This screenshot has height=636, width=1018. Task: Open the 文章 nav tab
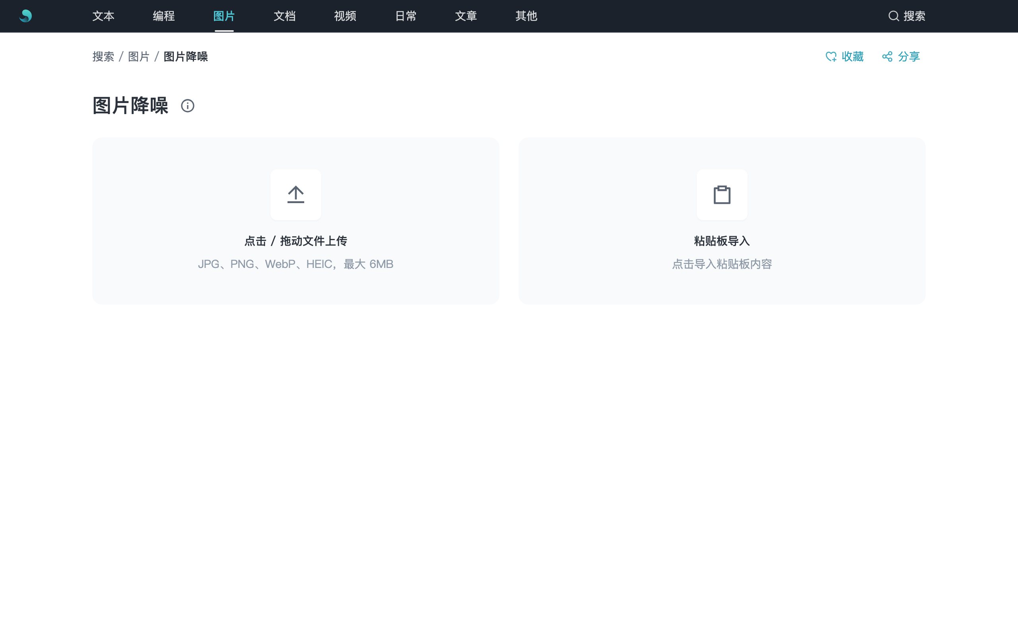(x=466, y=16)
